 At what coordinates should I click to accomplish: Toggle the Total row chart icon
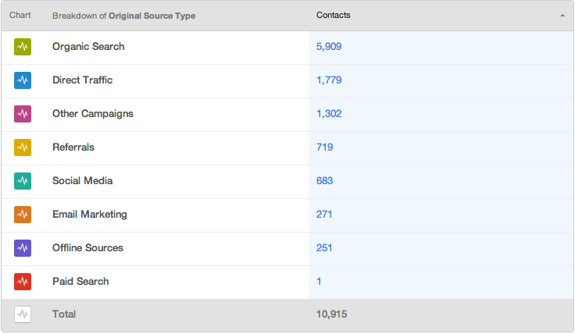pos(23,314)
